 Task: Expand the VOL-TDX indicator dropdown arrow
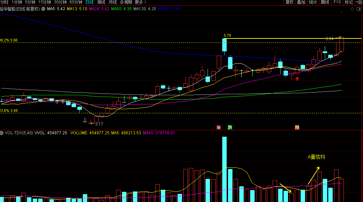(2, 133)
